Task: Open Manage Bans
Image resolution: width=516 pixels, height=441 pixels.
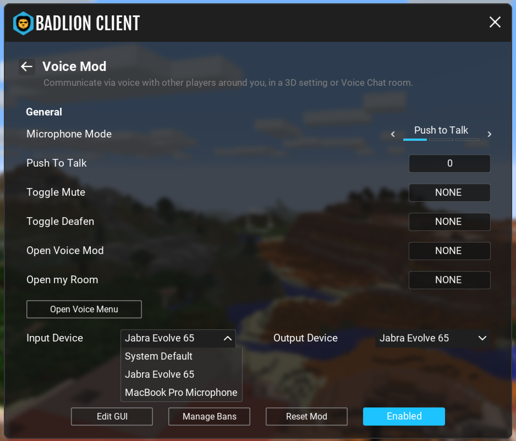Action: pos(209,417)
